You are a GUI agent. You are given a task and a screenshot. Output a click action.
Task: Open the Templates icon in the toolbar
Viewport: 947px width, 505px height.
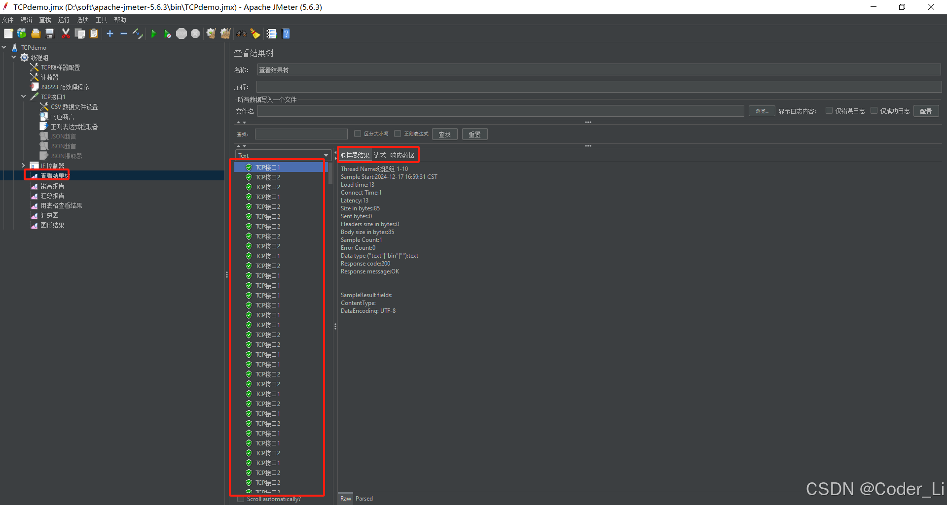(22, 34)
